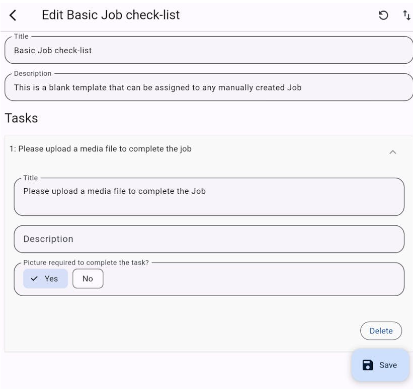
Task: Select No for picture required
Action: click(88, 279)
